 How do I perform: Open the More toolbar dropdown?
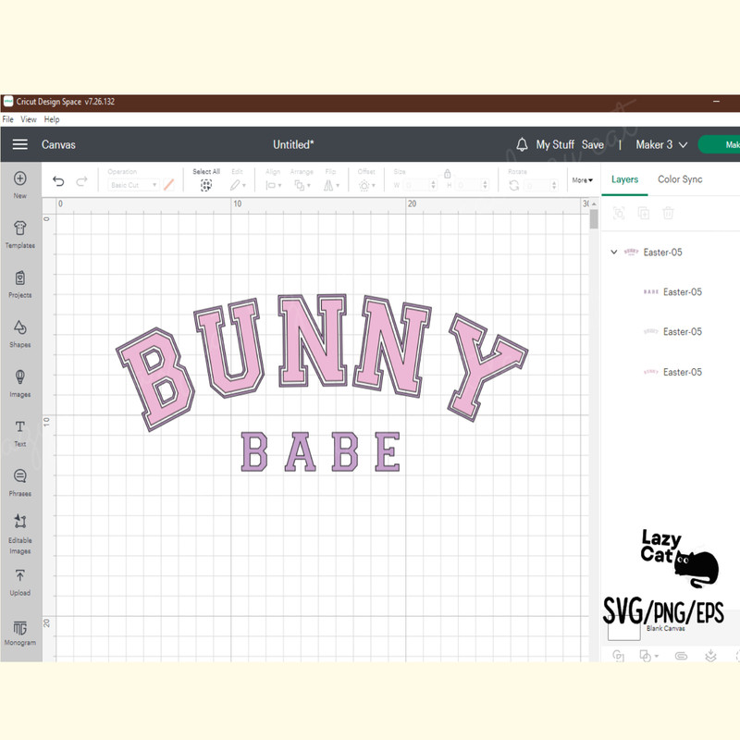pyautogui.click(x=582, y=180)
